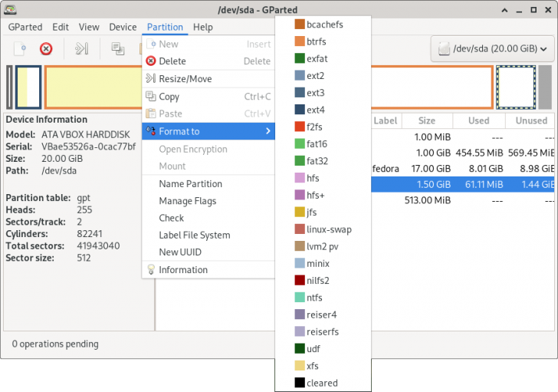Image resolution: width=558 pixels, height=392 pixels.
Task: Select New UUID menu entry
Action: coord(208,252)
